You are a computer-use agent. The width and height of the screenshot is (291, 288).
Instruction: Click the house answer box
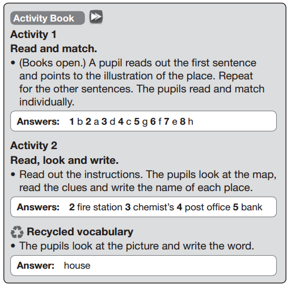(144, 265)
